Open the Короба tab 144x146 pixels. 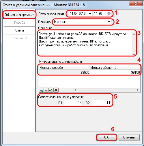[x=20, y=23]
